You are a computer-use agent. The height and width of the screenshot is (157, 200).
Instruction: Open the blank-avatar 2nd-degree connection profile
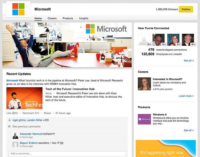point(144,40)
